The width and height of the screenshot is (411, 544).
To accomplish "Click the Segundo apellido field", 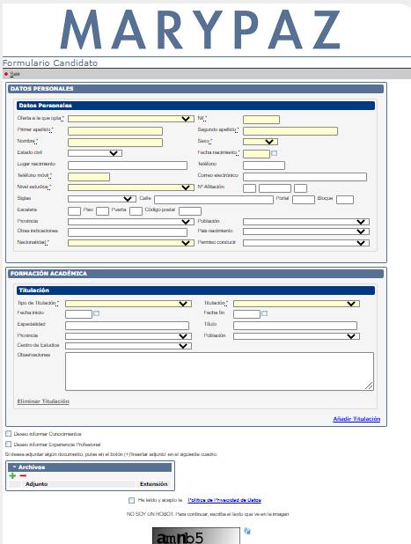I will (x=290, y=131).
